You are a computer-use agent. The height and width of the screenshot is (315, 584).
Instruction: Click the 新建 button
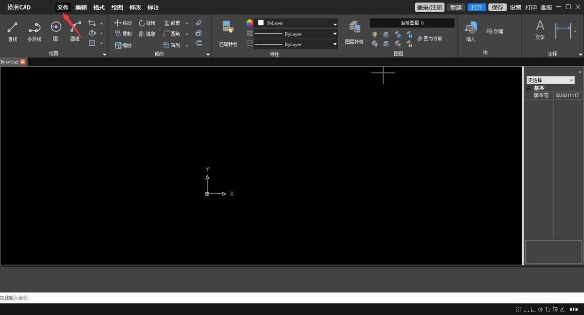pos(456,7)
